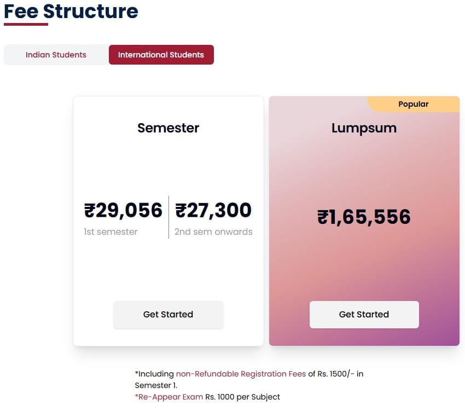Click the red underline below Fee Structure
Viewport: 465px width, 411px height.
tap(26, 24)
